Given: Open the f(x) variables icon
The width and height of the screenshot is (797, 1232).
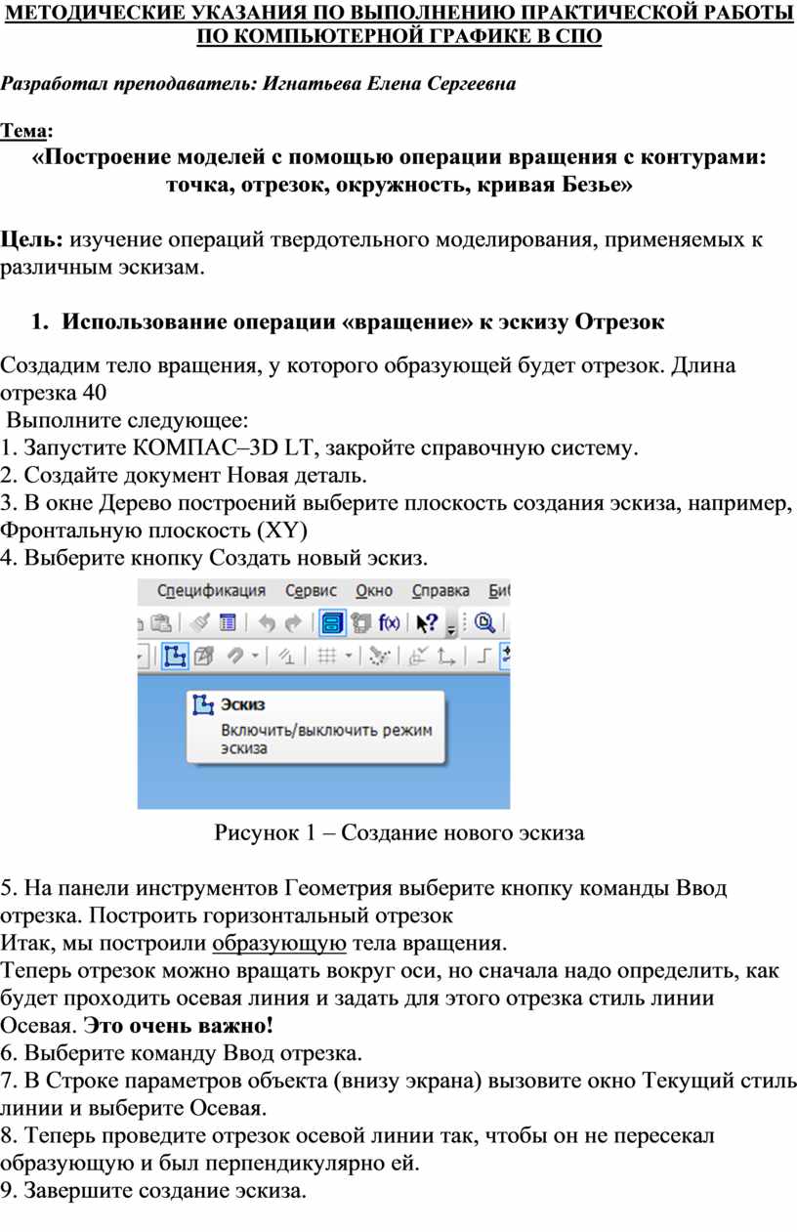Looking at the screenshot, I should 390,623.
